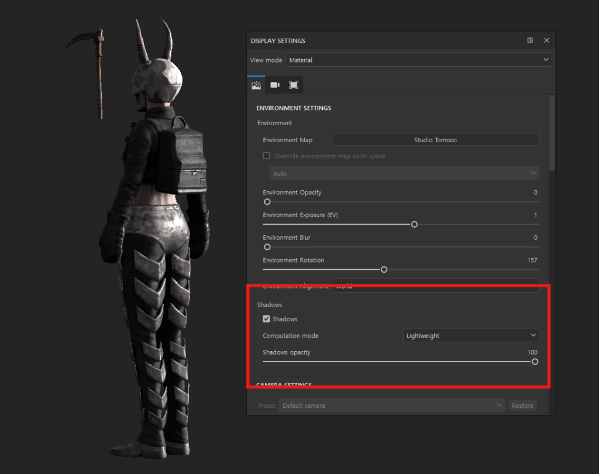Expand the Auto color space dropdown

coord(404,174)
